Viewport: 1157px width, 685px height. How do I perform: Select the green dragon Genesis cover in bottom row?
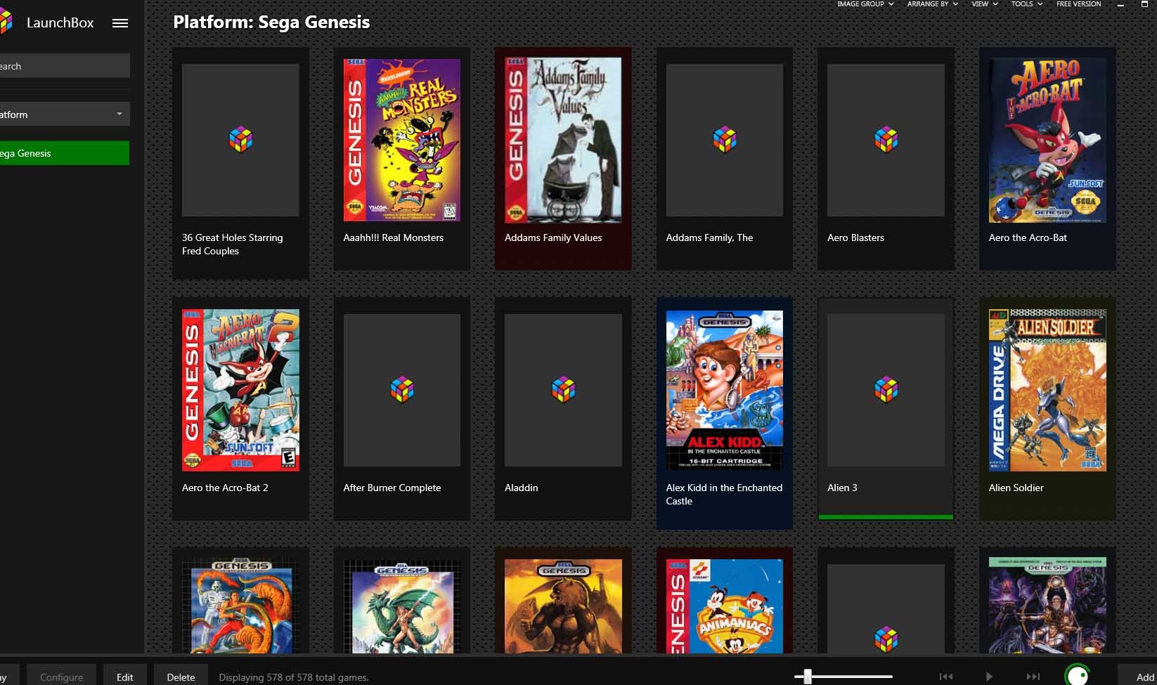tap(402, 606)
